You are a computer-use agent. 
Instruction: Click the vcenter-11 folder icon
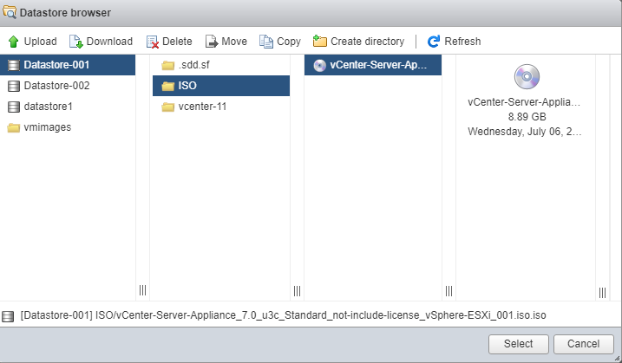pyautogui.click(x=168, y=107)
